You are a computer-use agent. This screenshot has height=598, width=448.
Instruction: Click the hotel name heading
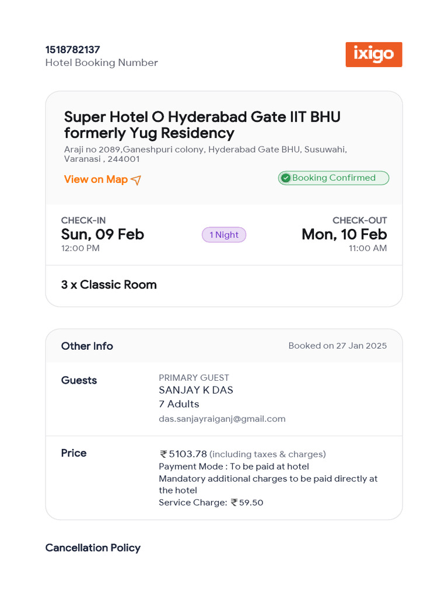(202, 125)
